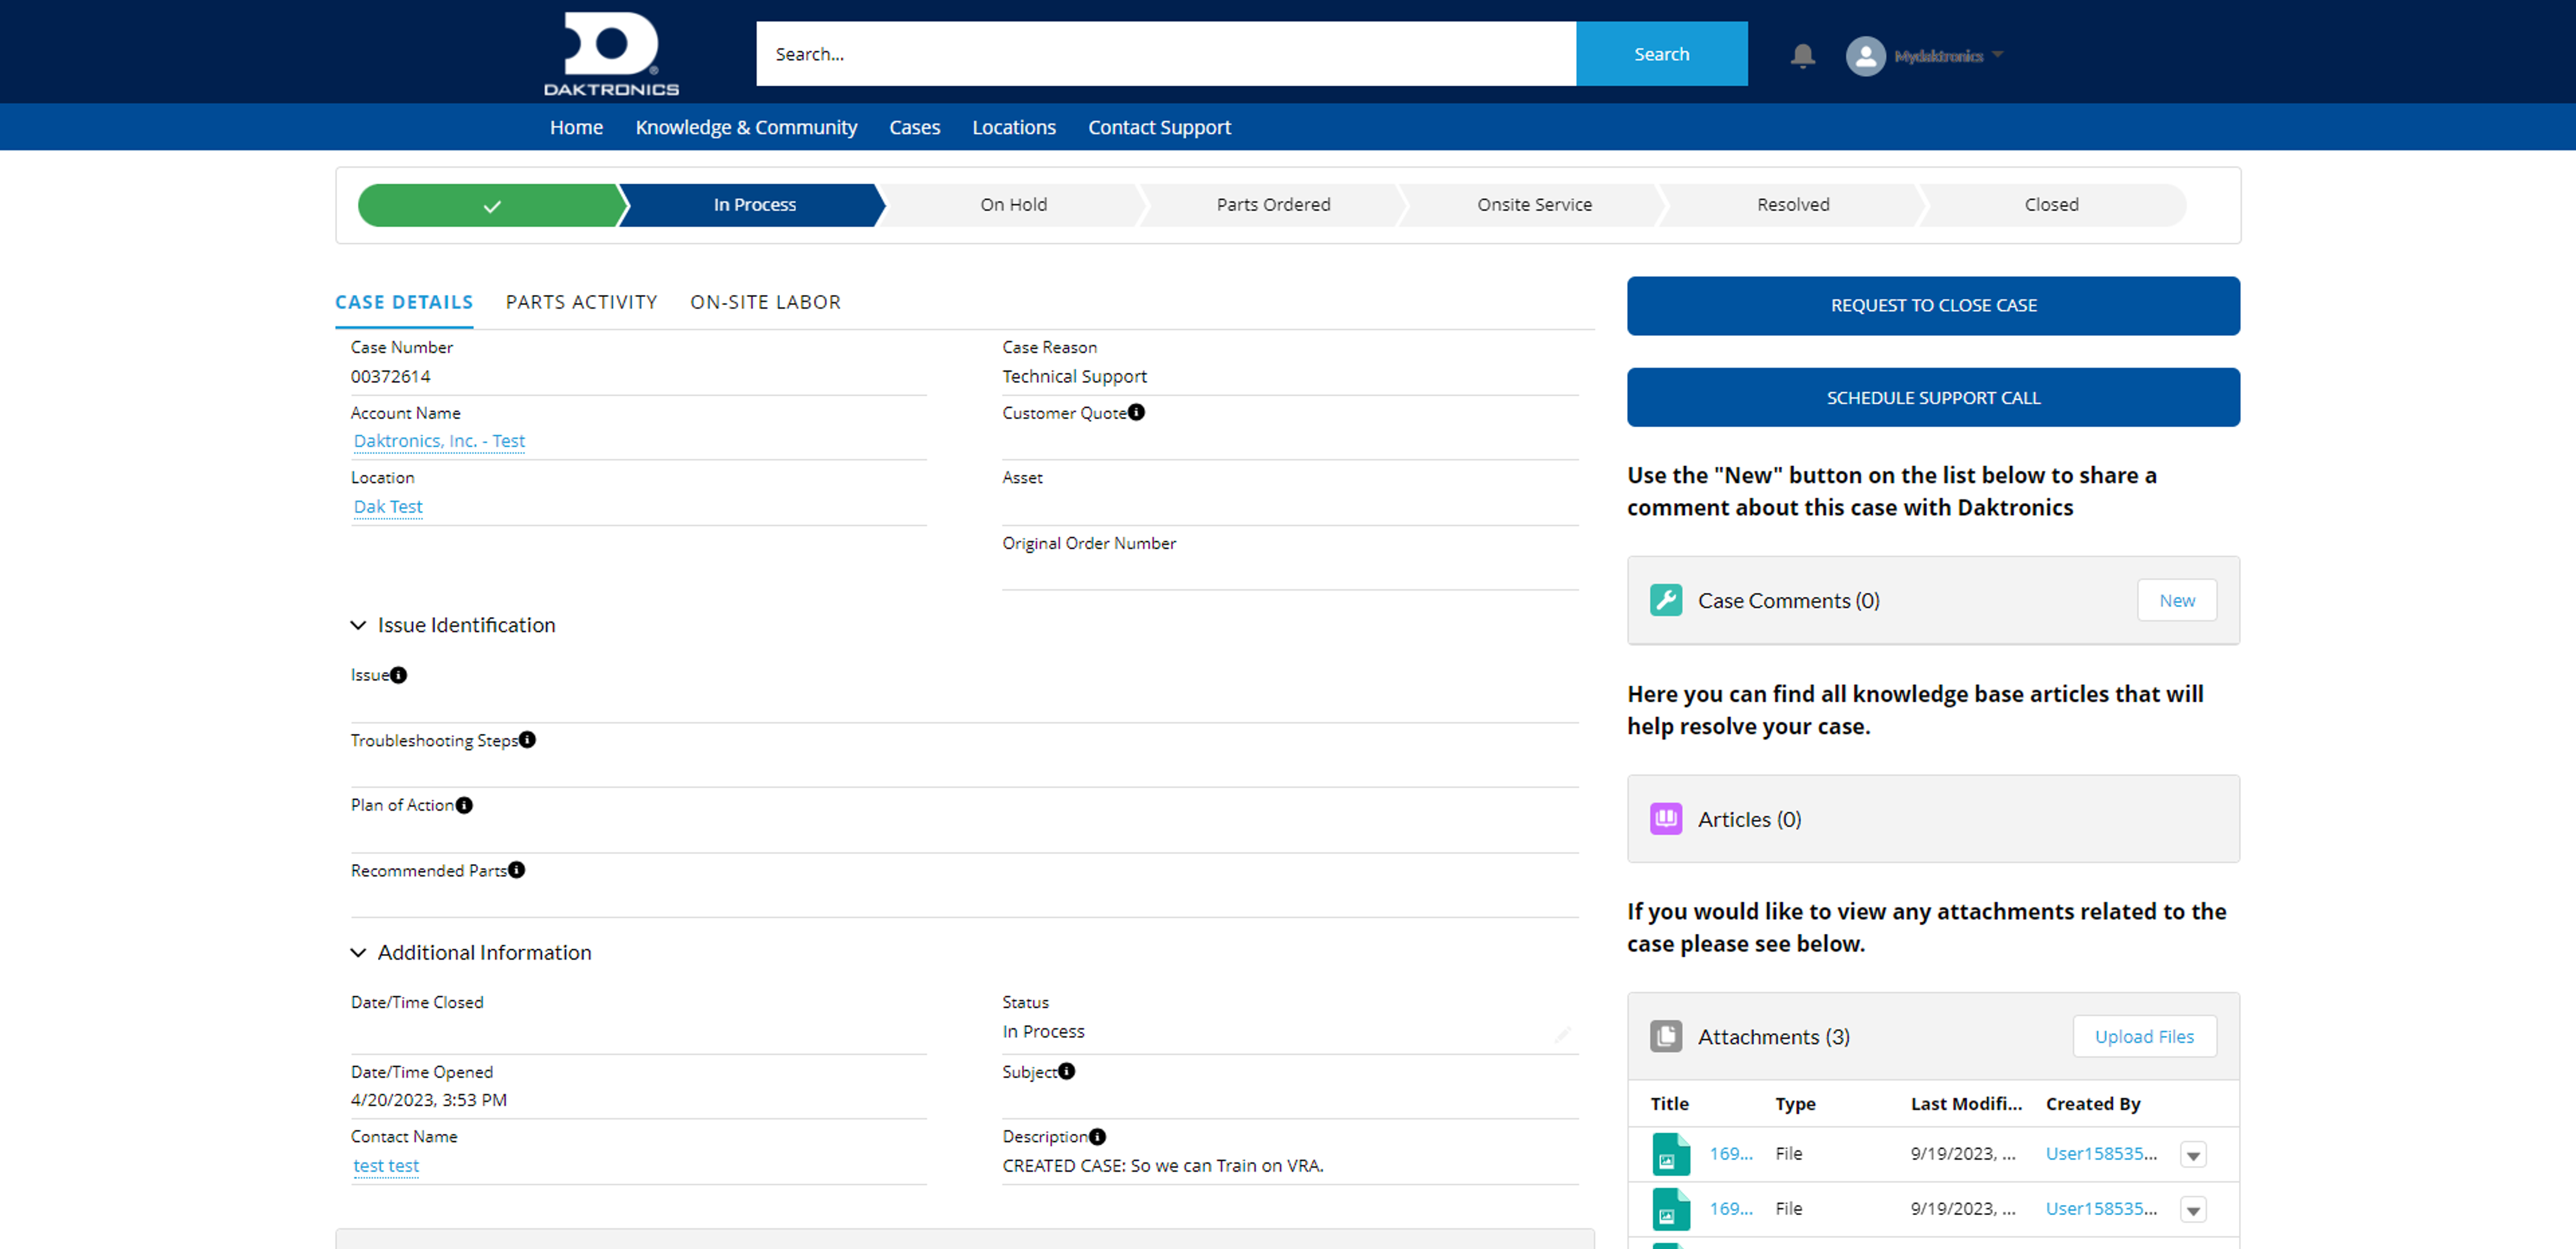This screenshot has height=1249, width=2576.
Task: Collapse the Issue Identification section
Action: (358, 625)
